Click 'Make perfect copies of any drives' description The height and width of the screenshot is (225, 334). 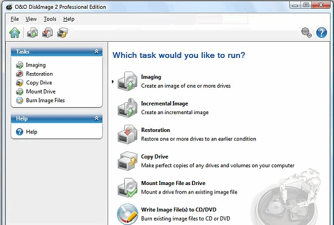218,166
